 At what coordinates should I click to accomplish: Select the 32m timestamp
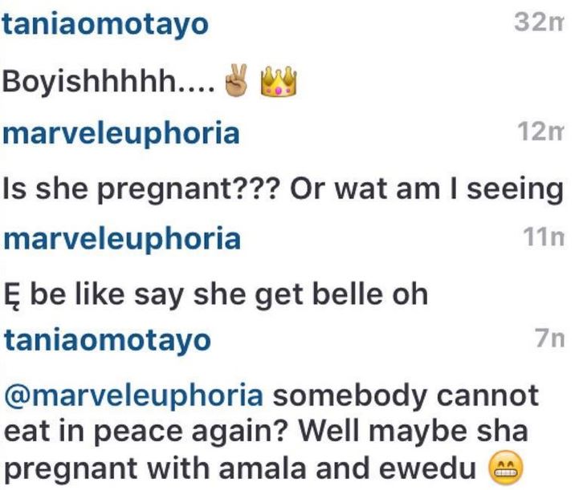pos(538,22)
